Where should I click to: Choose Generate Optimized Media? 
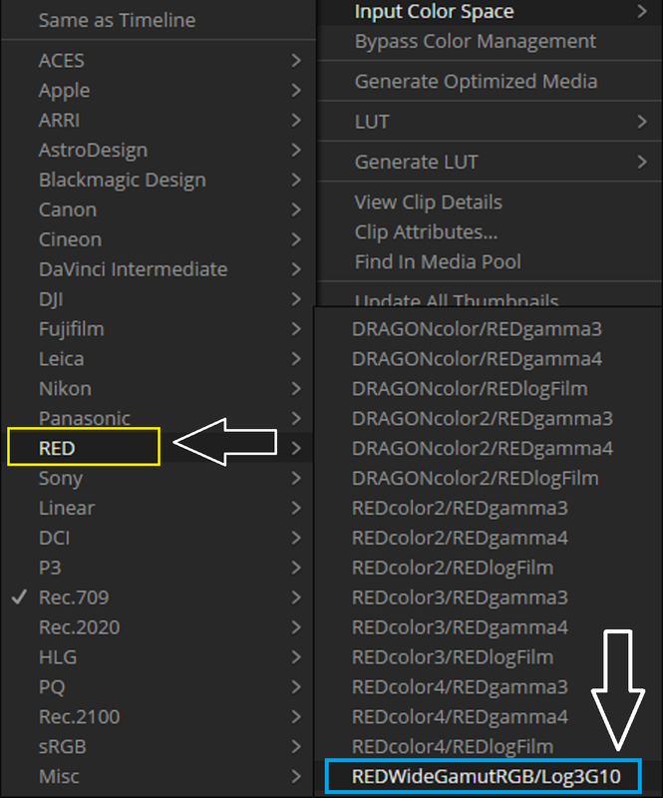[490, 82]
